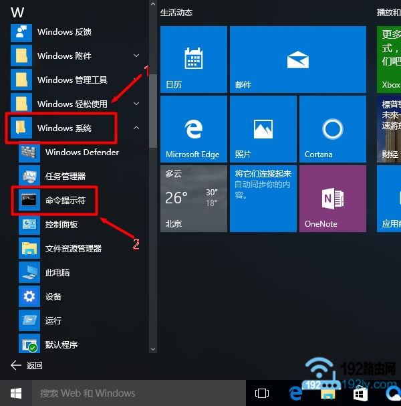Expand the Windows 附件 folder
The height and width of the screenshot is (406, 401).
pyautogui.click(x=137, y=56)
